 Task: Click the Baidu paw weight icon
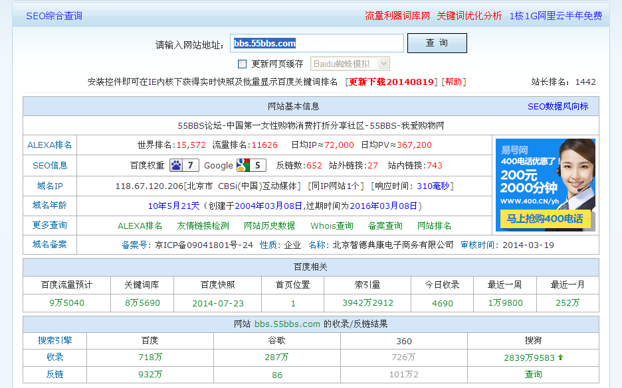pos(176,165)
